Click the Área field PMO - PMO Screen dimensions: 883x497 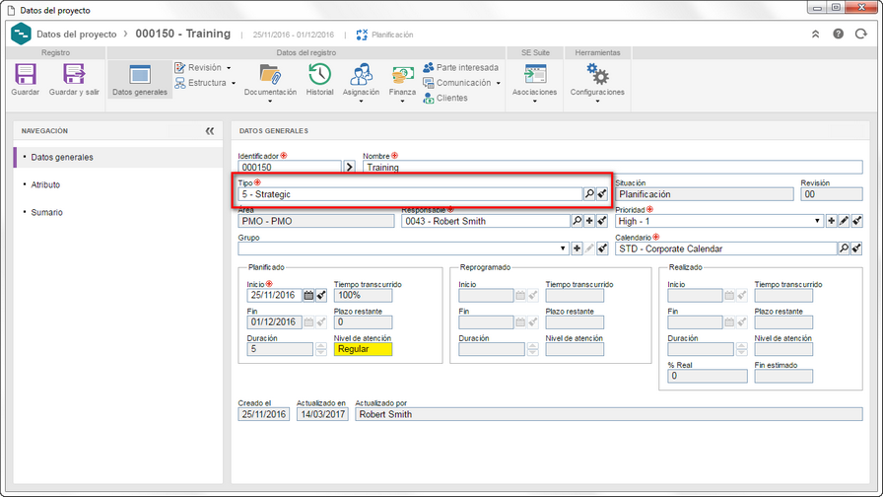click(316, 221)
